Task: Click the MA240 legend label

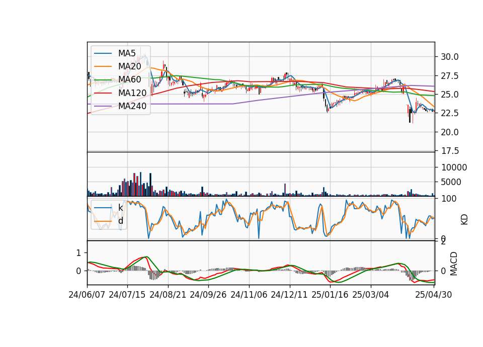Action: tap(132, 106)
